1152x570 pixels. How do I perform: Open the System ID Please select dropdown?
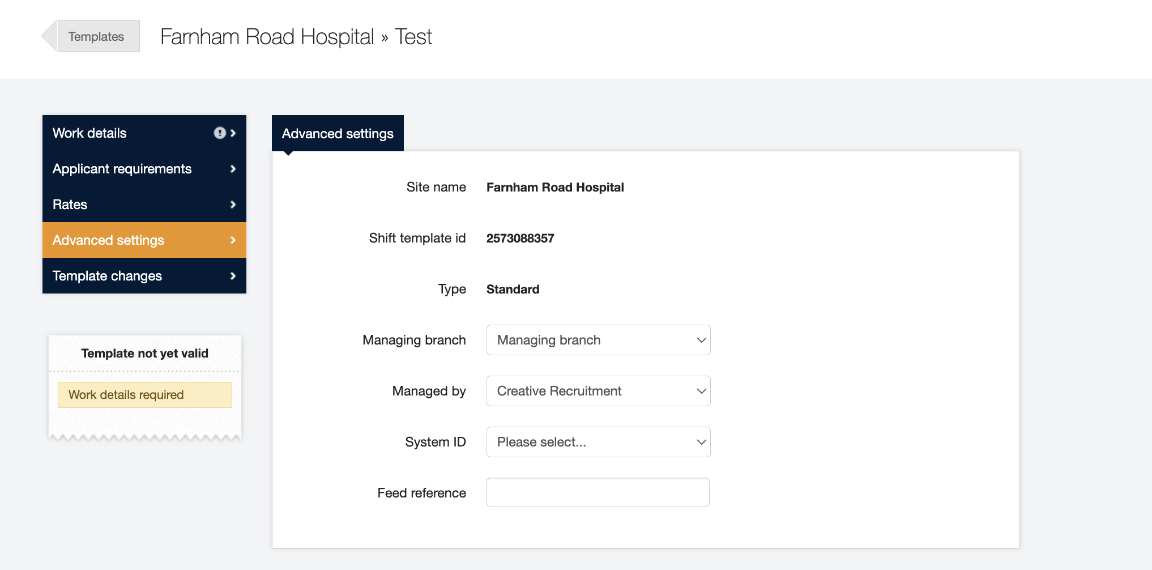[x=598, y=442]
